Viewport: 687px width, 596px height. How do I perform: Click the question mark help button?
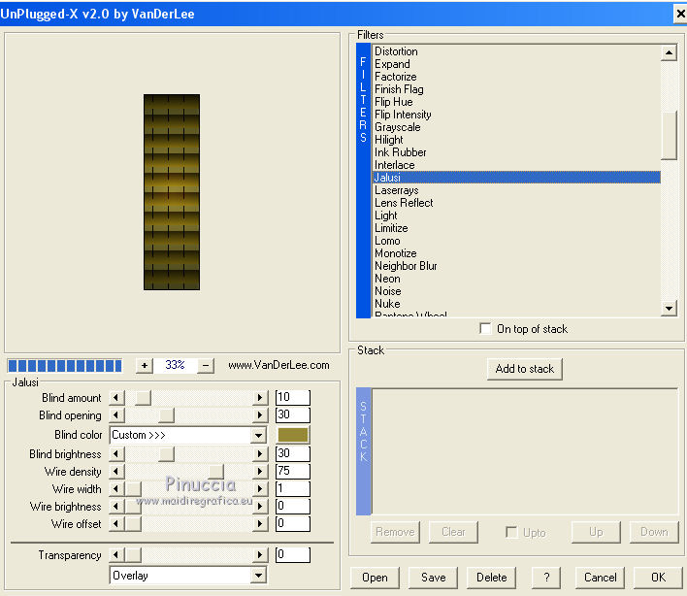click(x=546, y=578)
